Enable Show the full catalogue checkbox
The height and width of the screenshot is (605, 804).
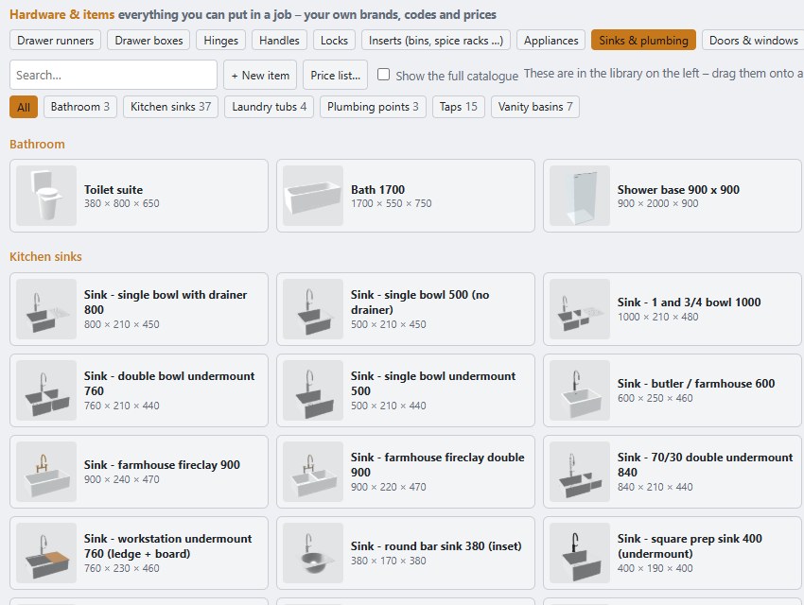[x=383, y=75]
